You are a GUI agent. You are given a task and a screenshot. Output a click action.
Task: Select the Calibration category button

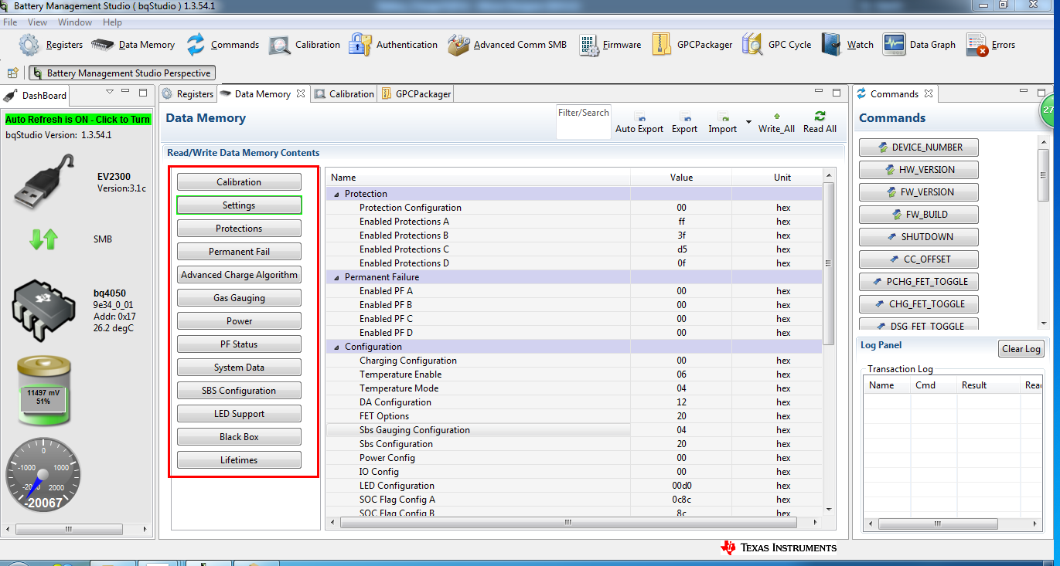click(x=239, y=182)
